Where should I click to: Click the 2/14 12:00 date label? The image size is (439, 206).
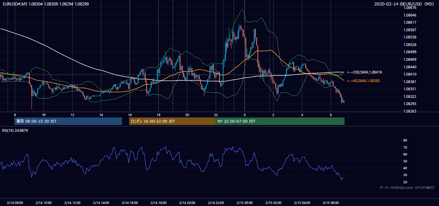click(72, 203)
